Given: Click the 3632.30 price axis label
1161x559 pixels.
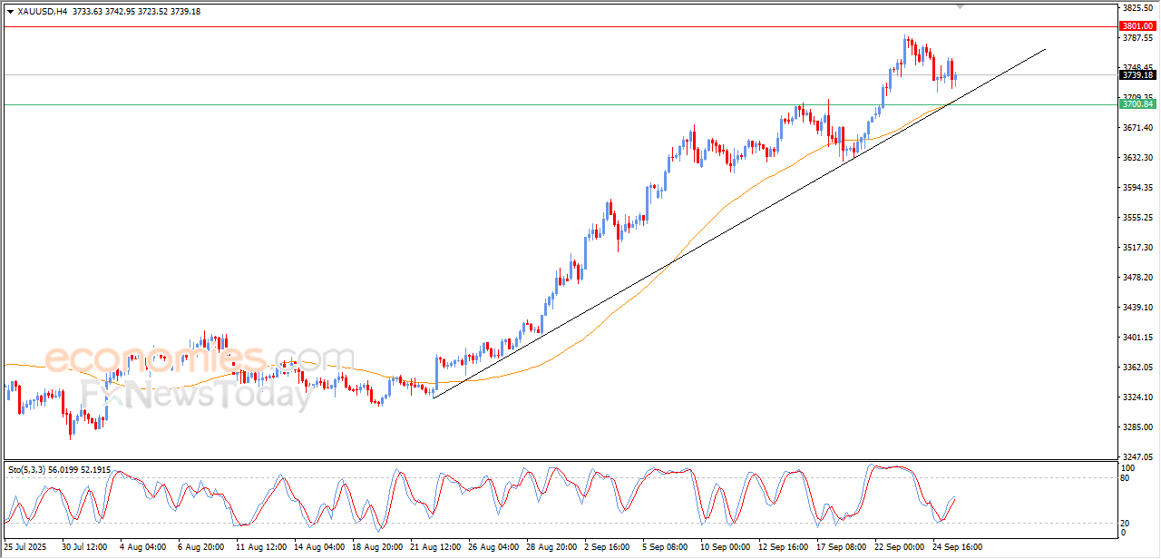Looking at the screenshot, I should pyautogui.click(x=1137, y=158).
